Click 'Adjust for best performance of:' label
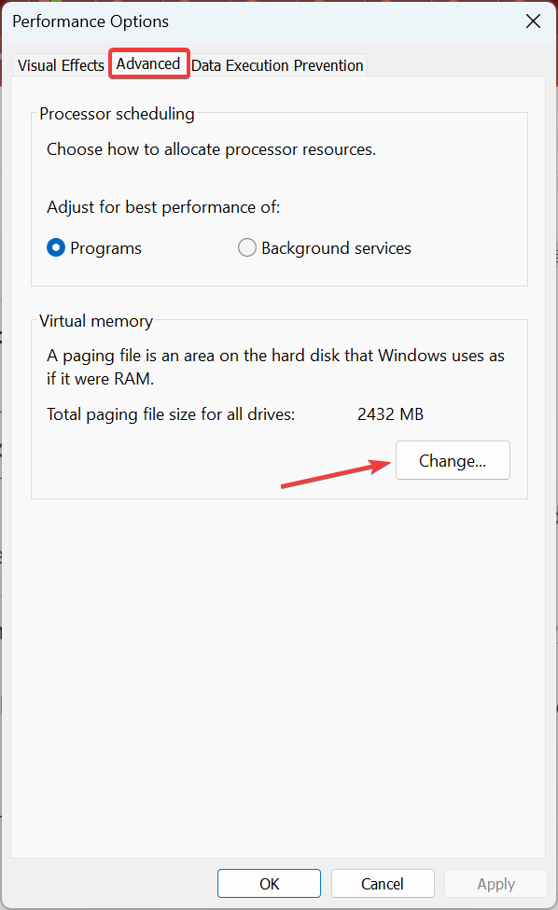Image resolution: width=558 pixels, height=910 pixels. pyautogui.click(x=163, y=207)
